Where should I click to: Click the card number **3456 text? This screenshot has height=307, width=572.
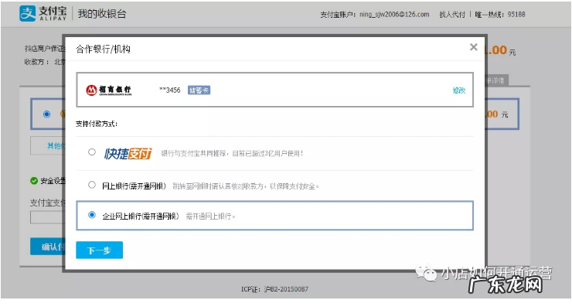169,90
